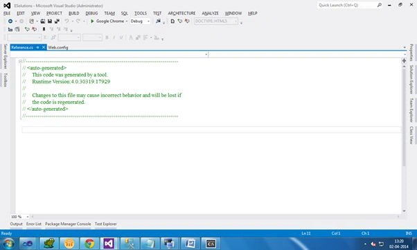Click the pin icon on Reference.cs tab
The image size is (417, 250).
[38, 47]
